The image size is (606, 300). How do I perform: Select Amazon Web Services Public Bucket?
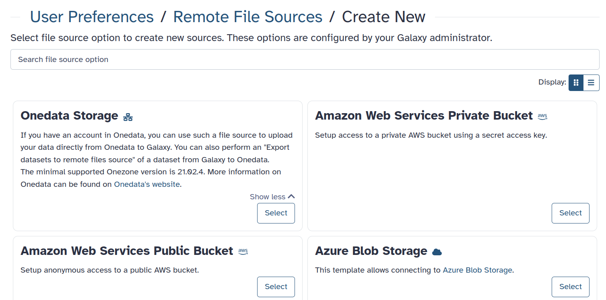click(276, 287)
